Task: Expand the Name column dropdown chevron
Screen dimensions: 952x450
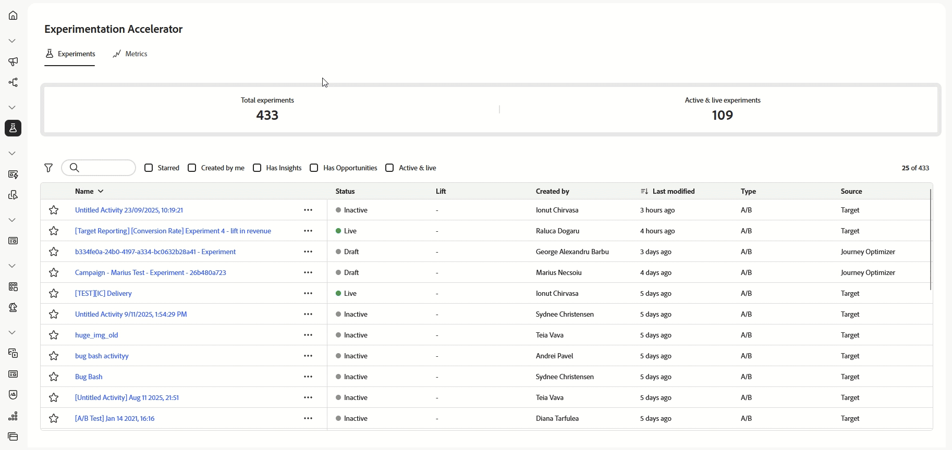Action: 101,191
